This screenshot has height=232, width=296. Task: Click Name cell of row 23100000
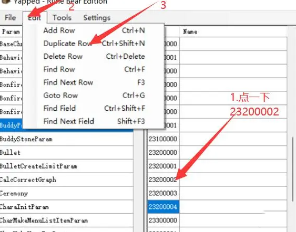coord(233,139)
